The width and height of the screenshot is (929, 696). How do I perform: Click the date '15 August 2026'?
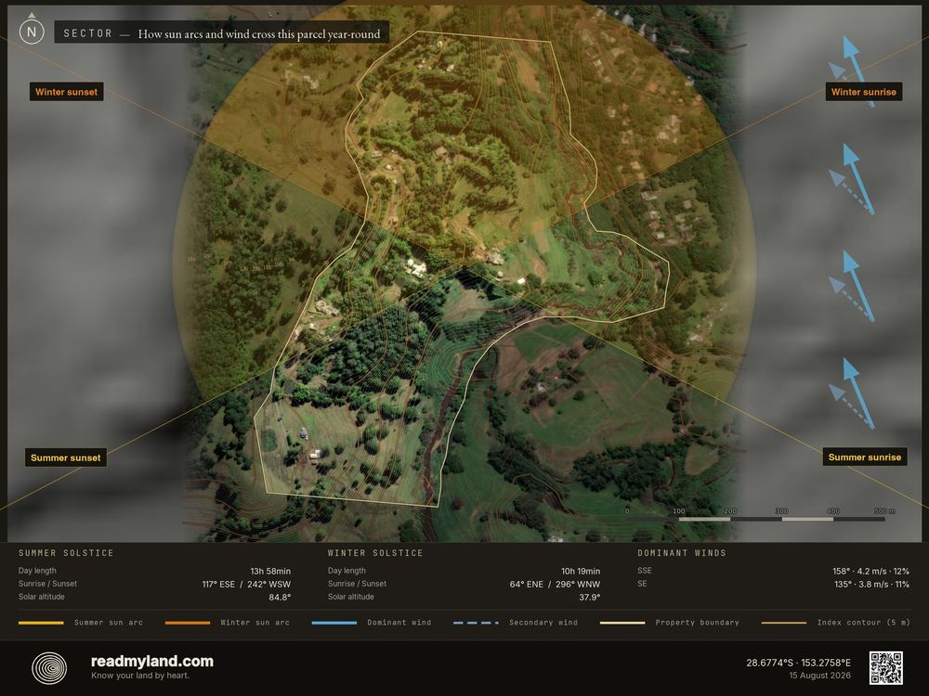(x=819, y=676)
